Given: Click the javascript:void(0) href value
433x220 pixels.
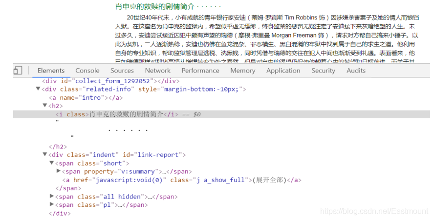Looking at the screenshot, I should 129,180.
